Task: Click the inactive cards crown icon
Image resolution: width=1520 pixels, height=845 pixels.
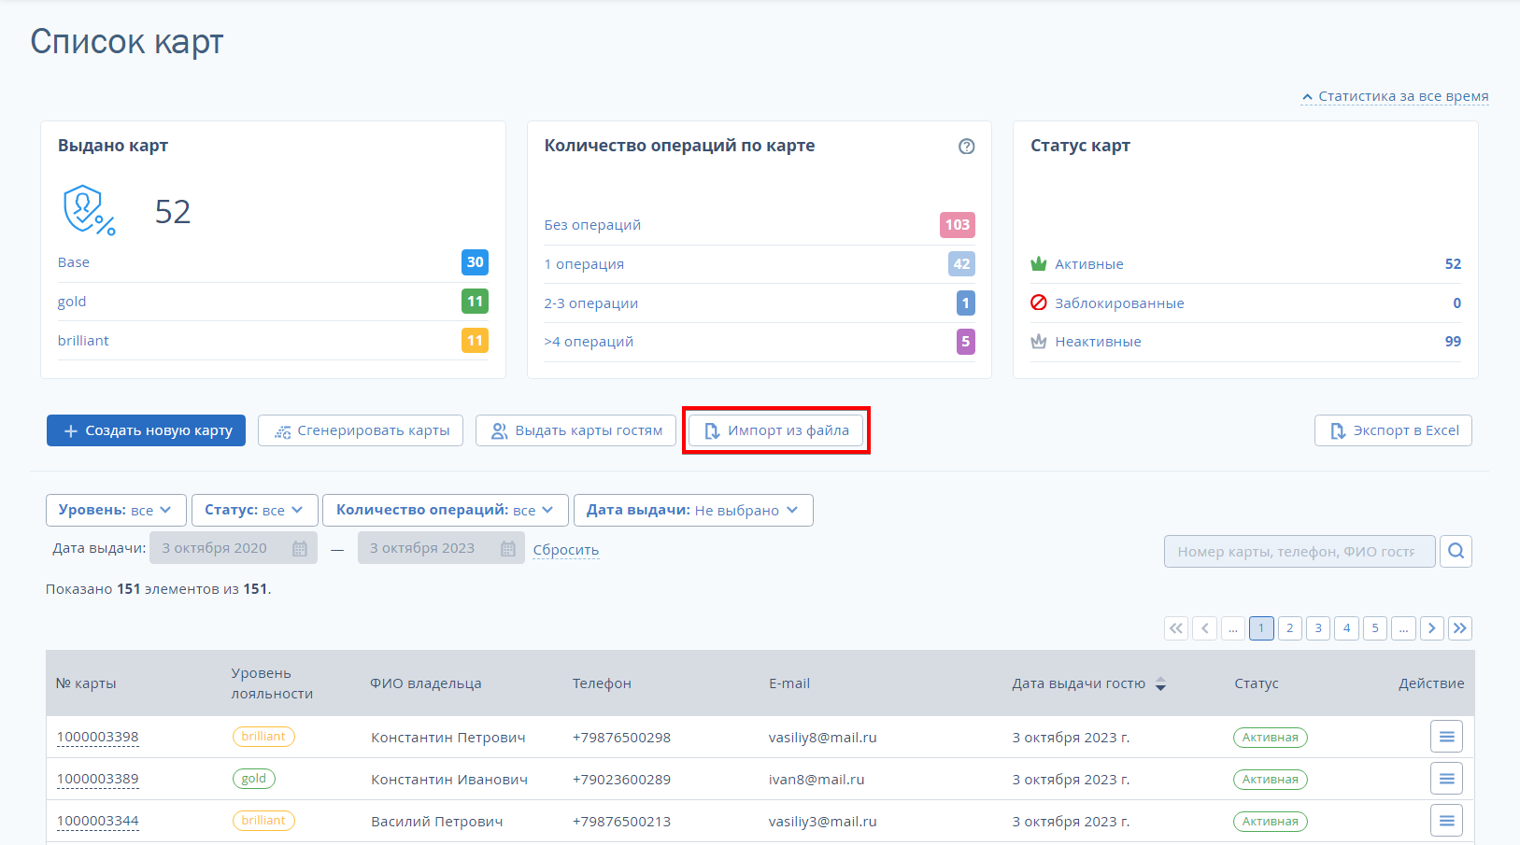Action: pyautogui.click(x=1038, y=342)
